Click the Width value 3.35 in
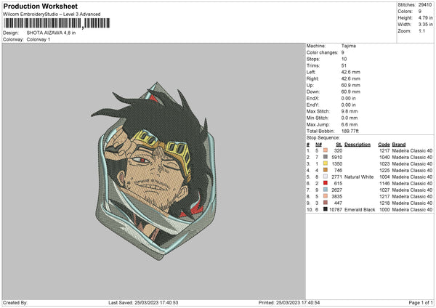Screen dimensions: 436x308 pos(425,25)
